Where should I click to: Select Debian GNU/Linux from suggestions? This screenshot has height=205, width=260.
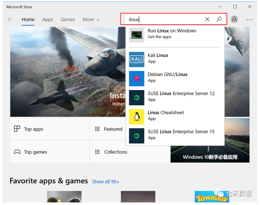(175, 78)
